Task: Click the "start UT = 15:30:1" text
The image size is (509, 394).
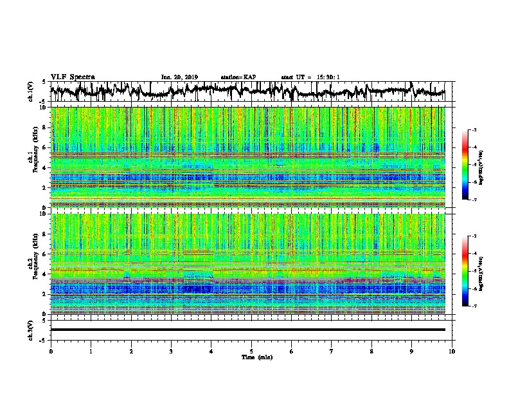Action: click(310, 77)
